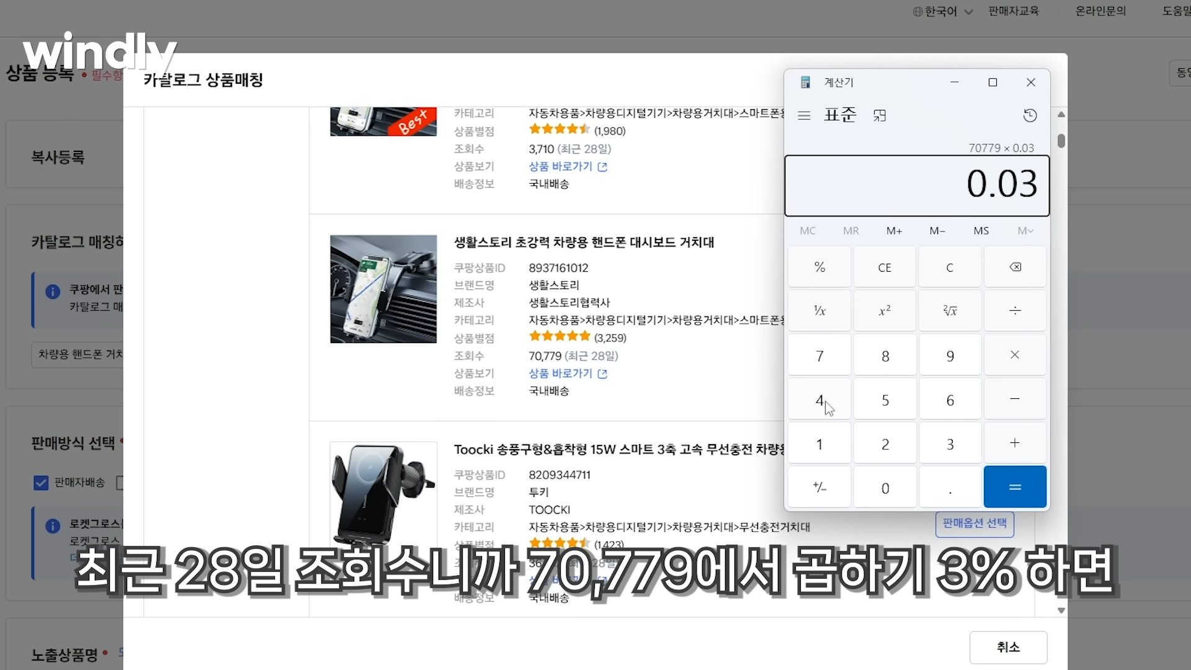Image resolution: width=1191 pixels, height=670 pixels.
Task: Click the calculator history icon
Action: pos(1030,115)
